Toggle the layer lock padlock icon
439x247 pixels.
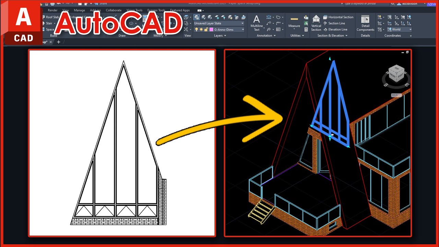(x=206, y=30)
